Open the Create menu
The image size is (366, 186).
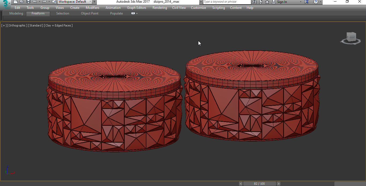75,8
